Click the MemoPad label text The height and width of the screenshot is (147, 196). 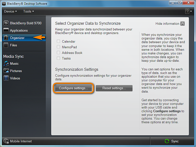(x=69, y=47)
